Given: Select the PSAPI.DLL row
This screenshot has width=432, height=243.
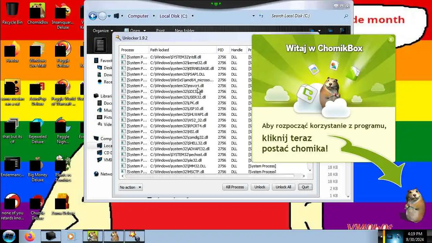Looking at the screenshot, I should click(x=185, y=74).
